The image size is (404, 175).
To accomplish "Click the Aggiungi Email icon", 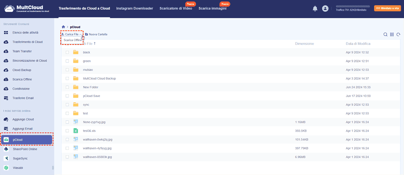I will tap(6, 129).
